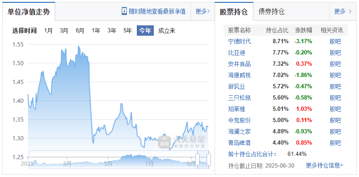This screenshot has height=177, width=359.
Task: Switch to the 债券持仓 tab
Action: tap(271, 12)
